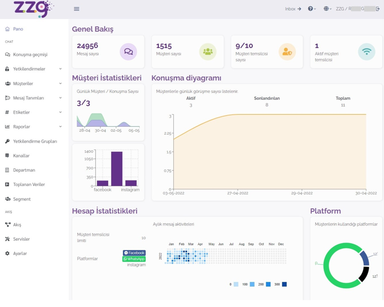Viewport: 384px width, 307px height.
Task: Click the 300 legend color swatch
Action: (x=284, y=284)
